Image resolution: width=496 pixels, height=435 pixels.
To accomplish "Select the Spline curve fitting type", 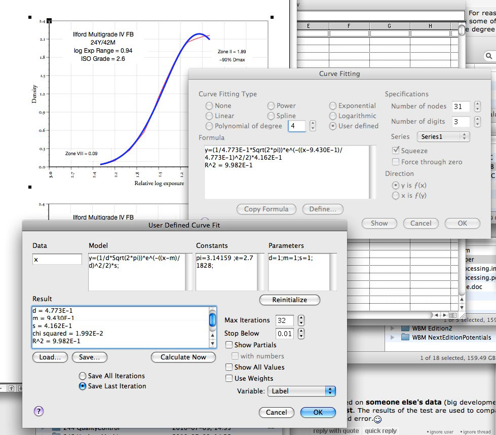I will pos(271,116).
